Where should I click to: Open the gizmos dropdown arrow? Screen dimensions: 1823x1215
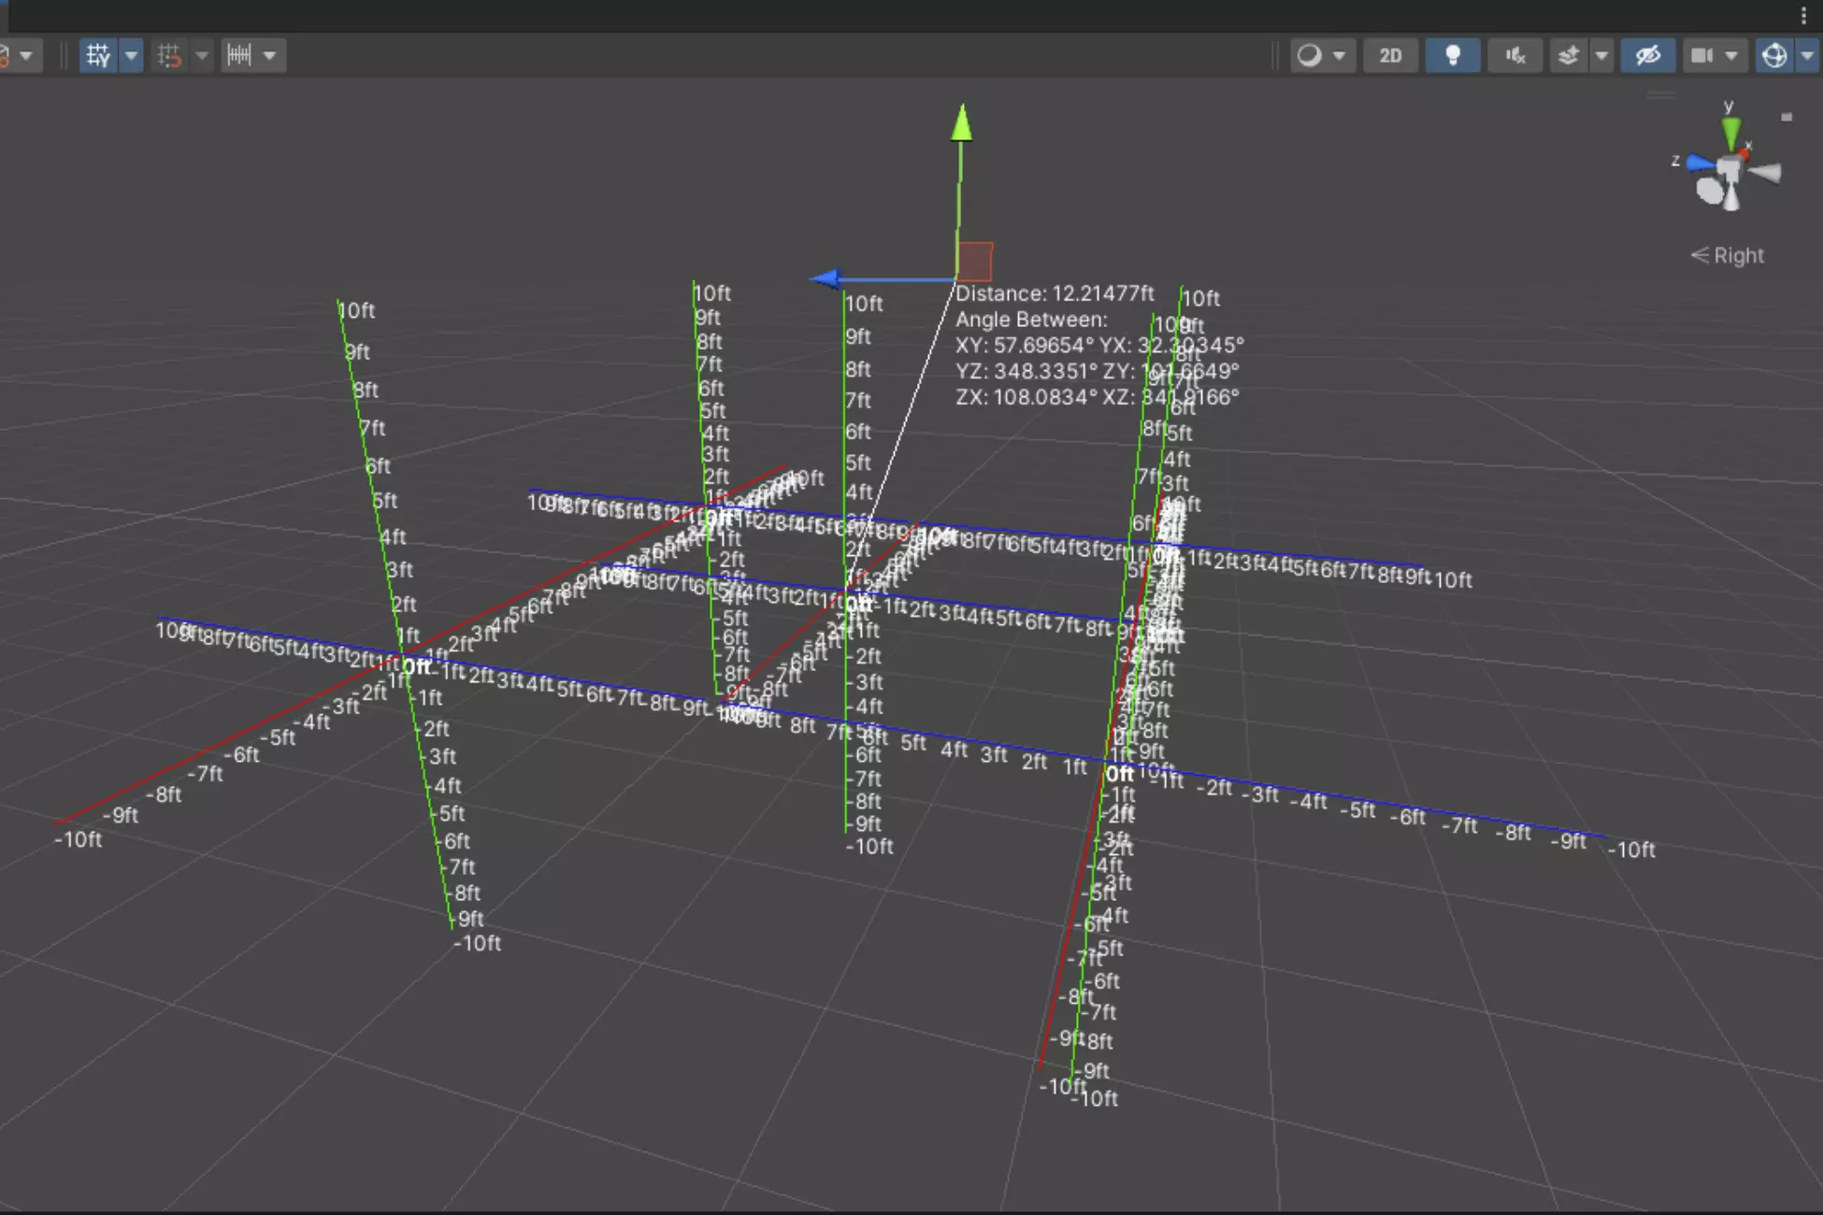pos(1807,55)
